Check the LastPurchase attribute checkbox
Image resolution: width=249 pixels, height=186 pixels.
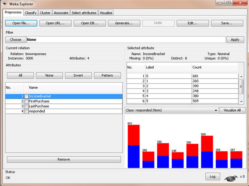pos(26,106)
